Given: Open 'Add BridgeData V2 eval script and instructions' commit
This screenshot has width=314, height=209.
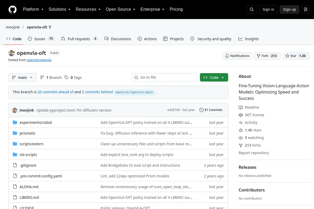Looking at the screenshot, I should click(140, 165).
